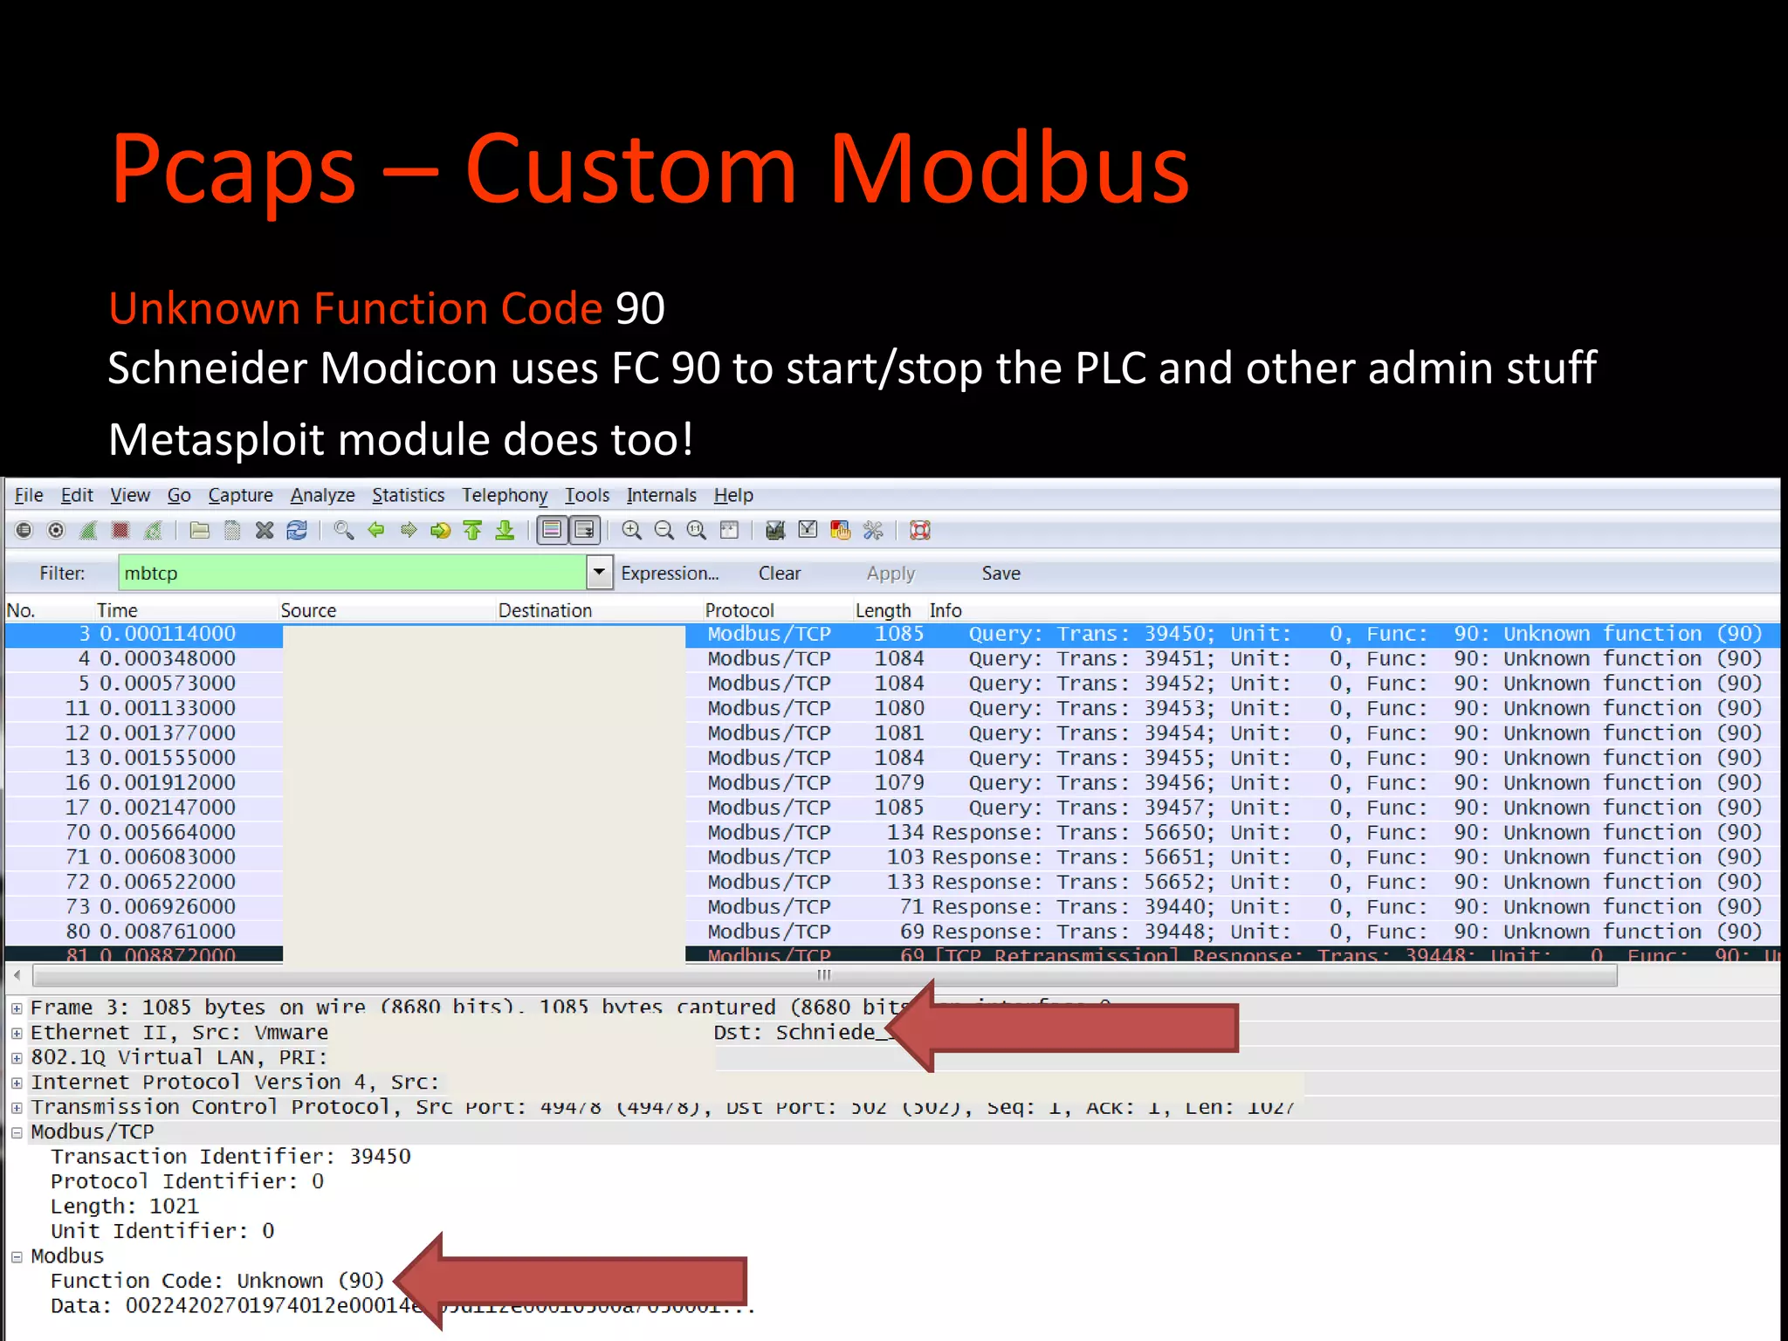Zoom in on packet text
Screen dimensions: 1788x1341
(632, 530)
